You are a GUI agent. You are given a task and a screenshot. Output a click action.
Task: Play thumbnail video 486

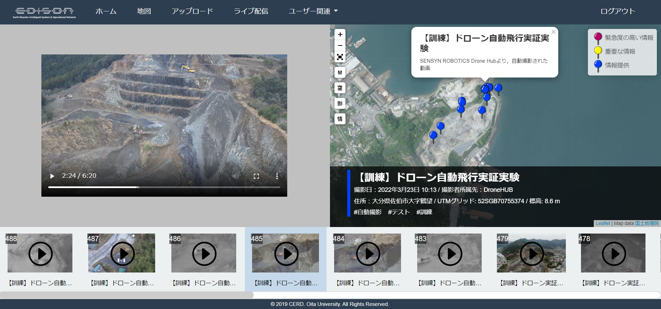(204, 254)
